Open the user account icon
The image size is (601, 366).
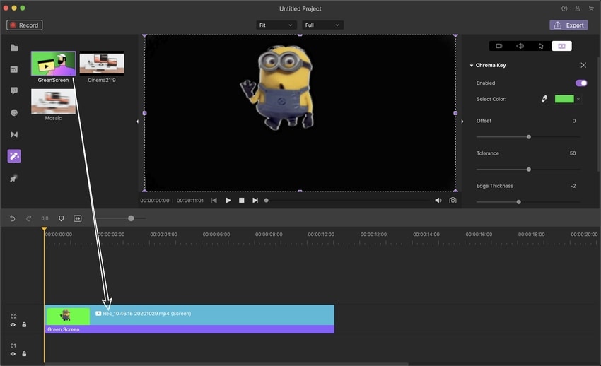click(578, 8)
